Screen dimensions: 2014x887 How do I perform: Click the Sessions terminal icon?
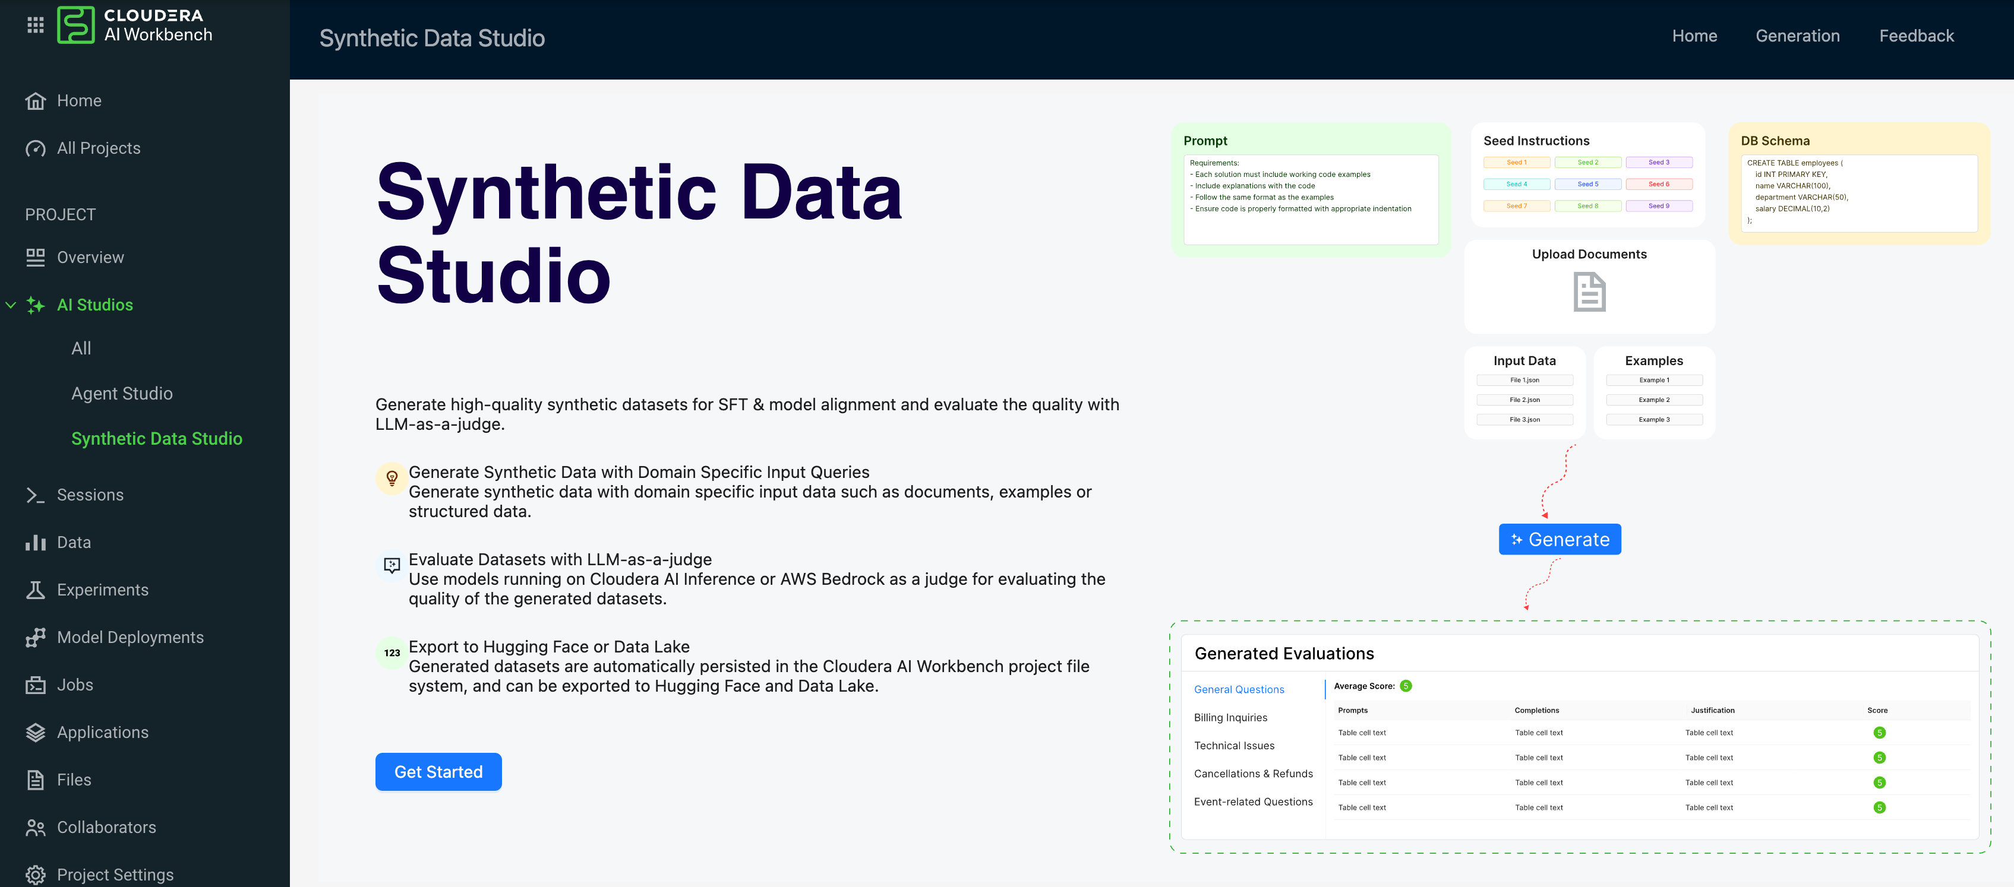[35, 495]
